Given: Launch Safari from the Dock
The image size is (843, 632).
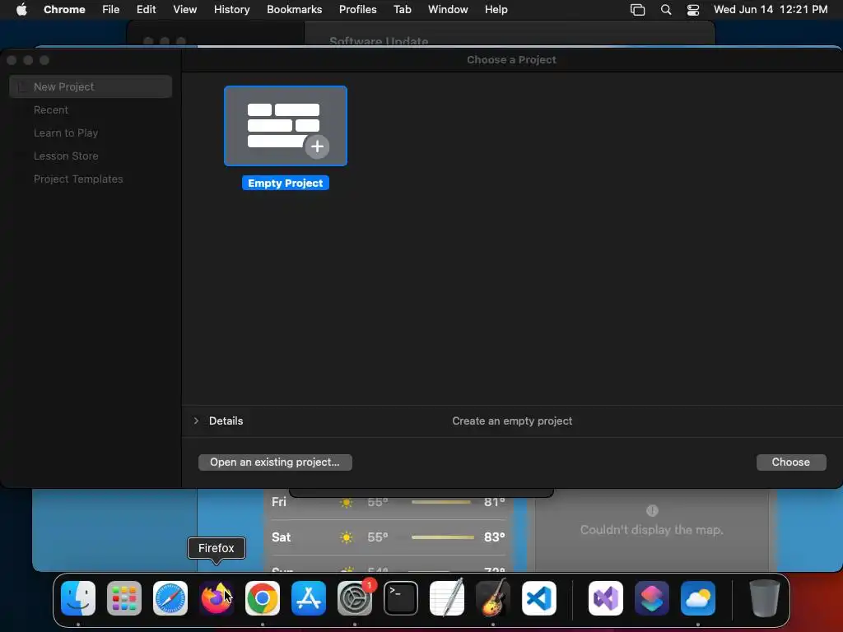Looking at the screenshot, I should (170, 598).
